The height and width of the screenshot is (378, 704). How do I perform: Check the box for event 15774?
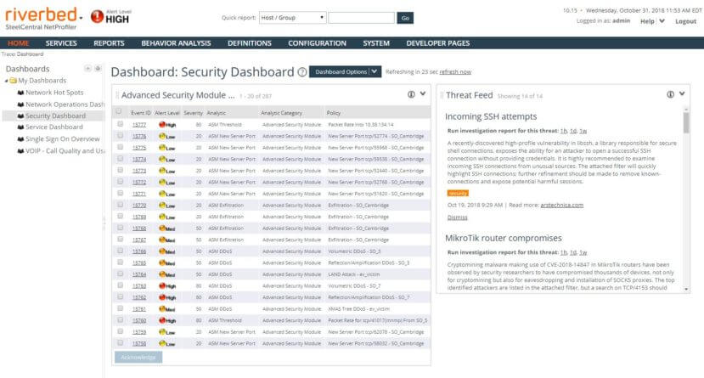(120, 159)
